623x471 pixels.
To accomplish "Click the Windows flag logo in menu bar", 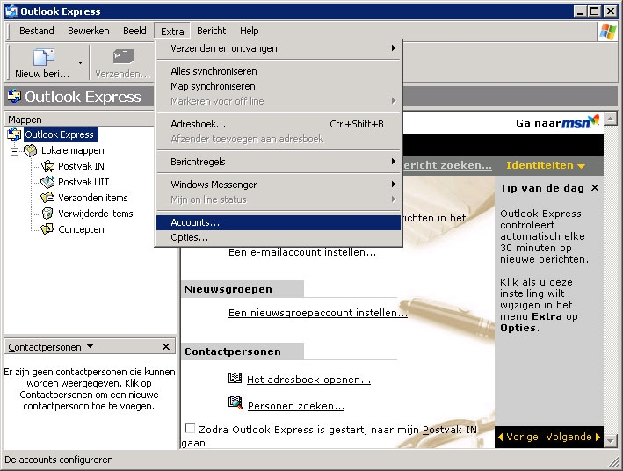I will (x=608, y=31).
